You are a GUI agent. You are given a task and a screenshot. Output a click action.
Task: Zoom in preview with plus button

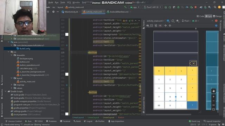click(213, 97)
